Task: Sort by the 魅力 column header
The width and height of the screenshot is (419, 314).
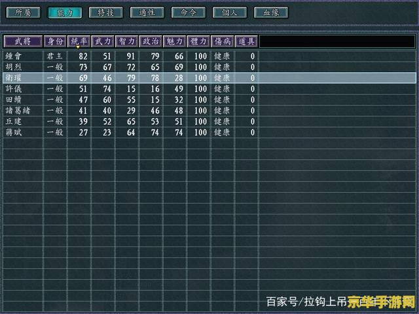Action: pos(175,41)
